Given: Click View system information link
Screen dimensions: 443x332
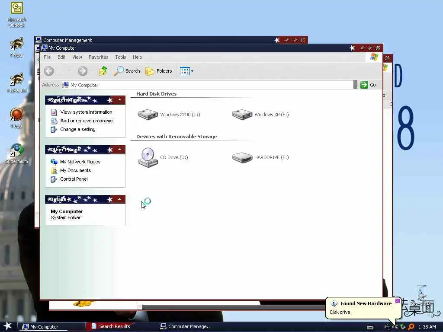Looking at the screenshot, I should (x=86, y=112).
